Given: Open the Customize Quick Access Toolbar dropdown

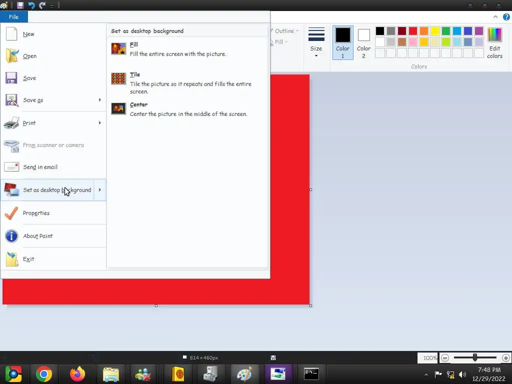Looking at the screenshot, I should click(51, 5).
